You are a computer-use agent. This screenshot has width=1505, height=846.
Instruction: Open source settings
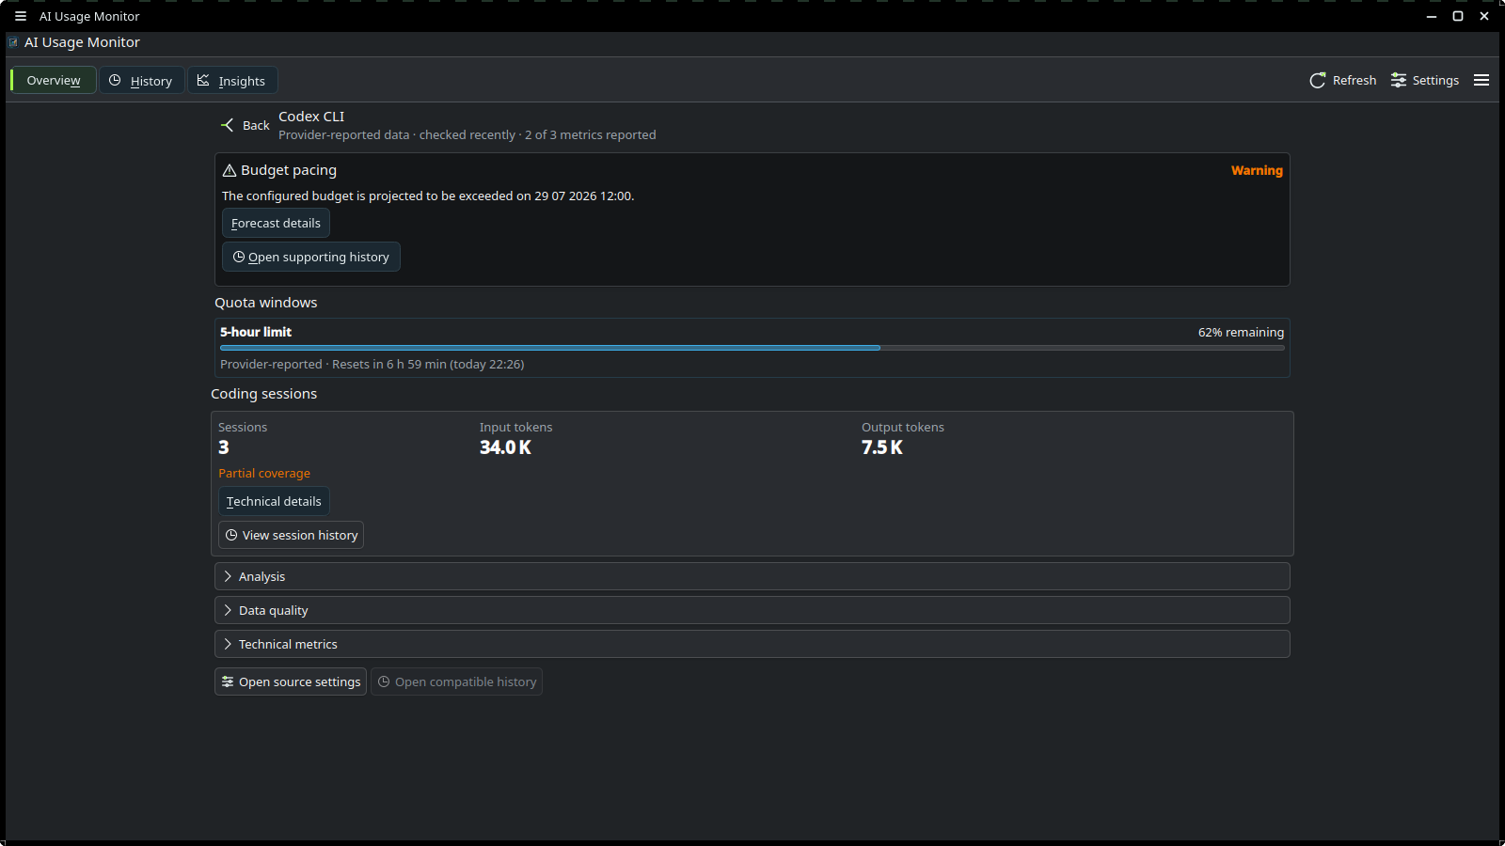291,681
